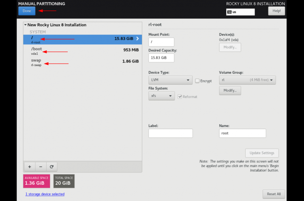Click the chevron arrow on the root partition row
Screen dimensions: 304x201
137,39
